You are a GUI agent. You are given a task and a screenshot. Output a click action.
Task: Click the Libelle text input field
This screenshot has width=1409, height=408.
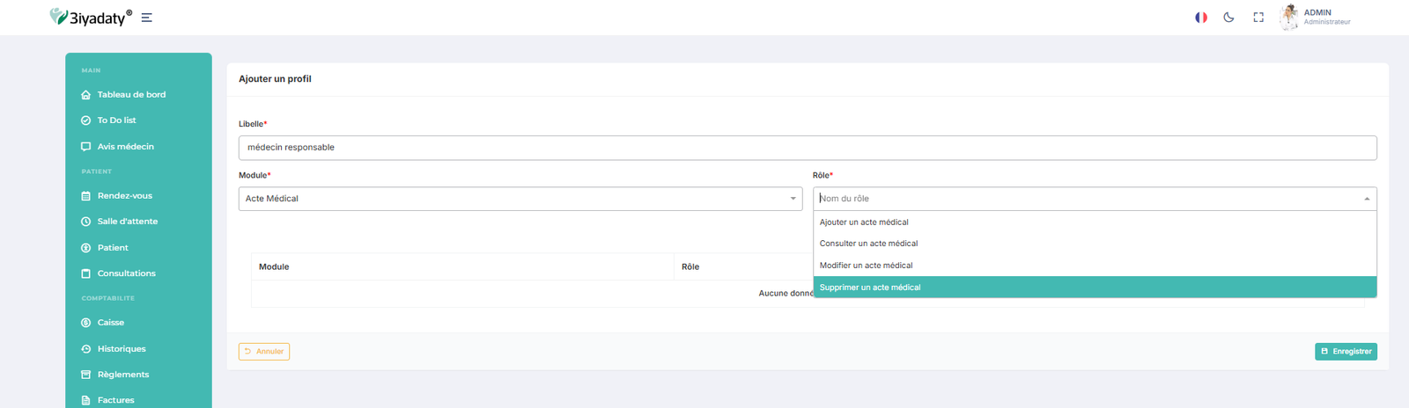click(807, 148)
